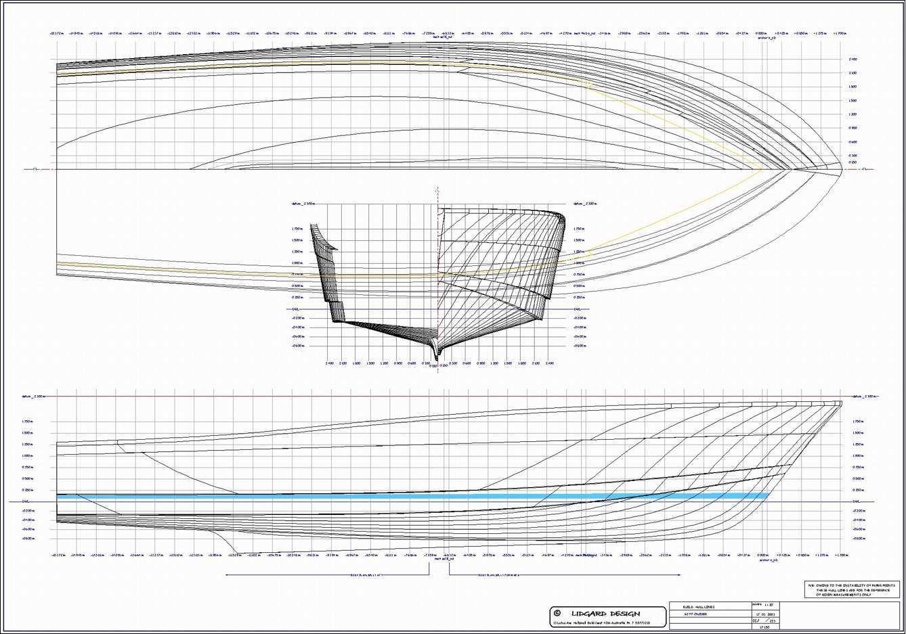
Task: Click the LIDGARD DESIGN title text
Action: point(605,614)
